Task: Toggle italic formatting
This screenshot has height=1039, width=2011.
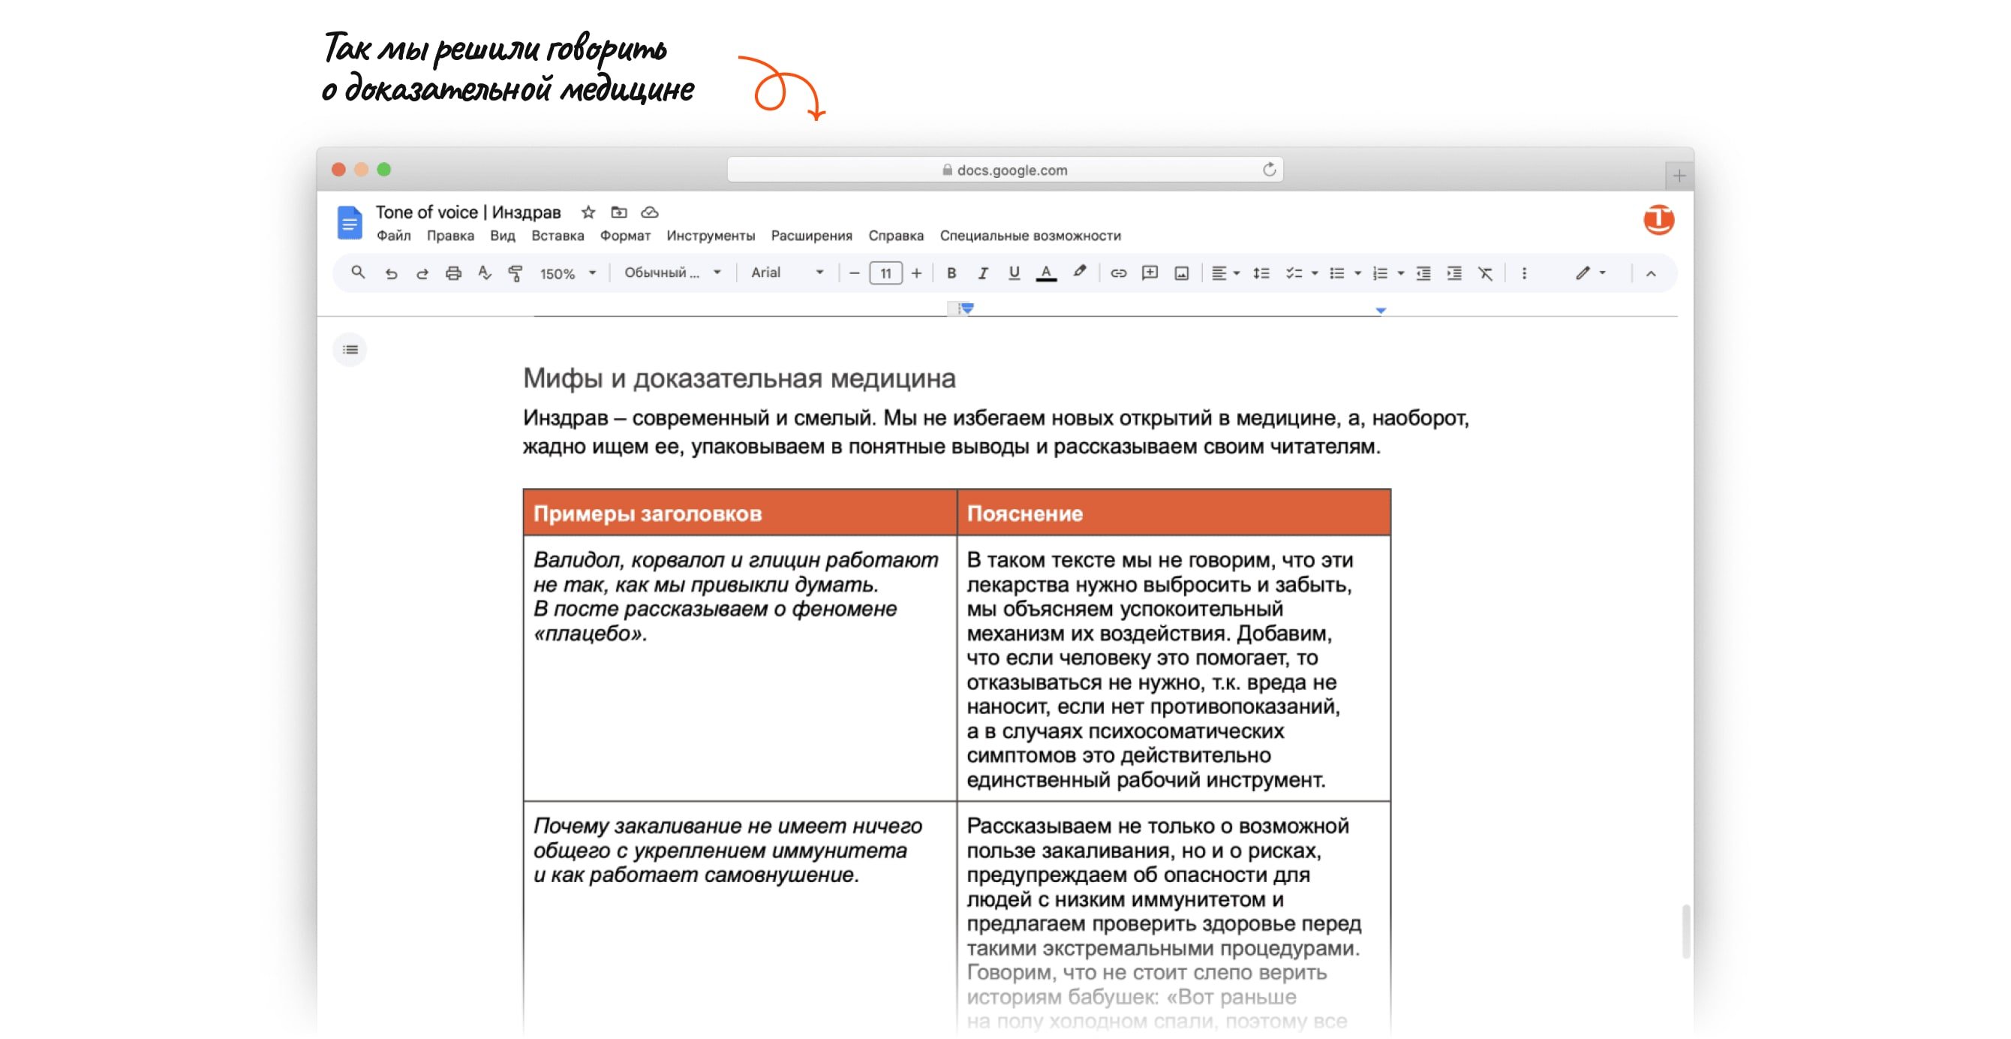Action: (982, 273)
